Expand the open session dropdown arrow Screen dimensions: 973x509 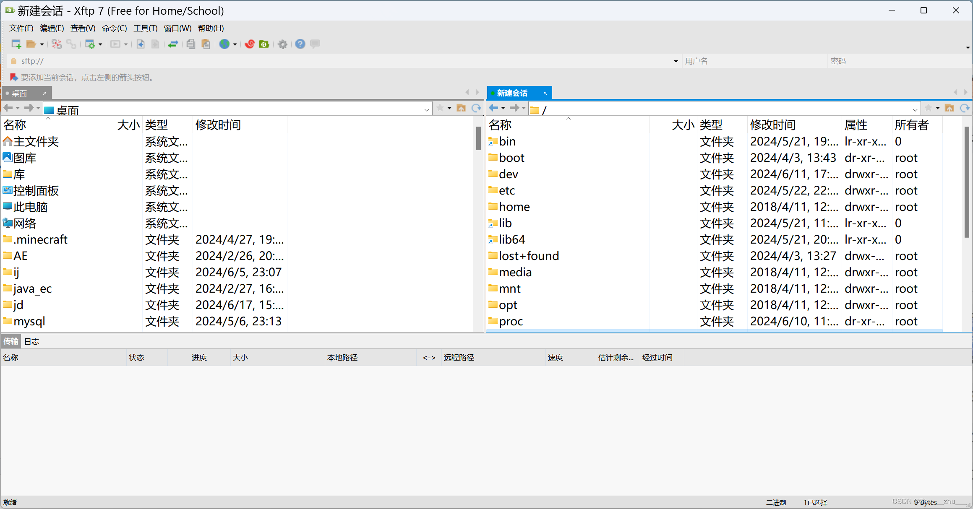42,44
